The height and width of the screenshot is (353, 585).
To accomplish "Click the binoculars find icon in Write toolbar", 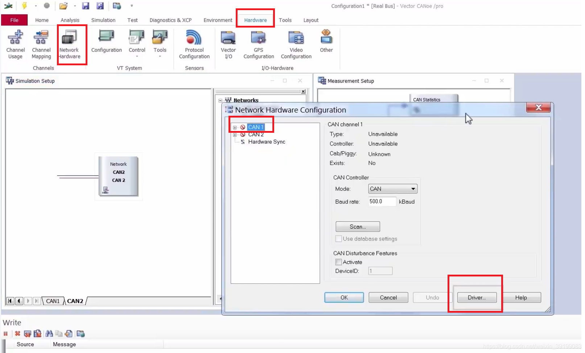I will [x=49, y=333].
